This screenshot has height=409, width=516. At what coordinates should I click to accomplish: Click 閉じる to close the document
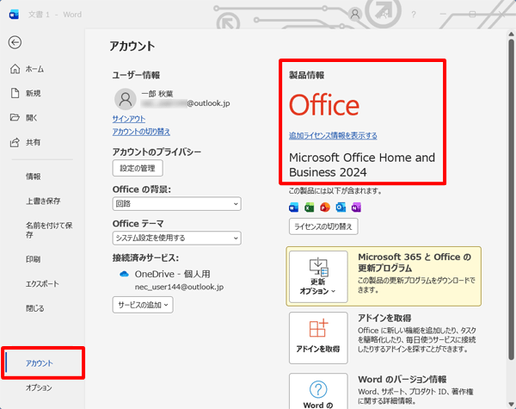click(35, 308)
